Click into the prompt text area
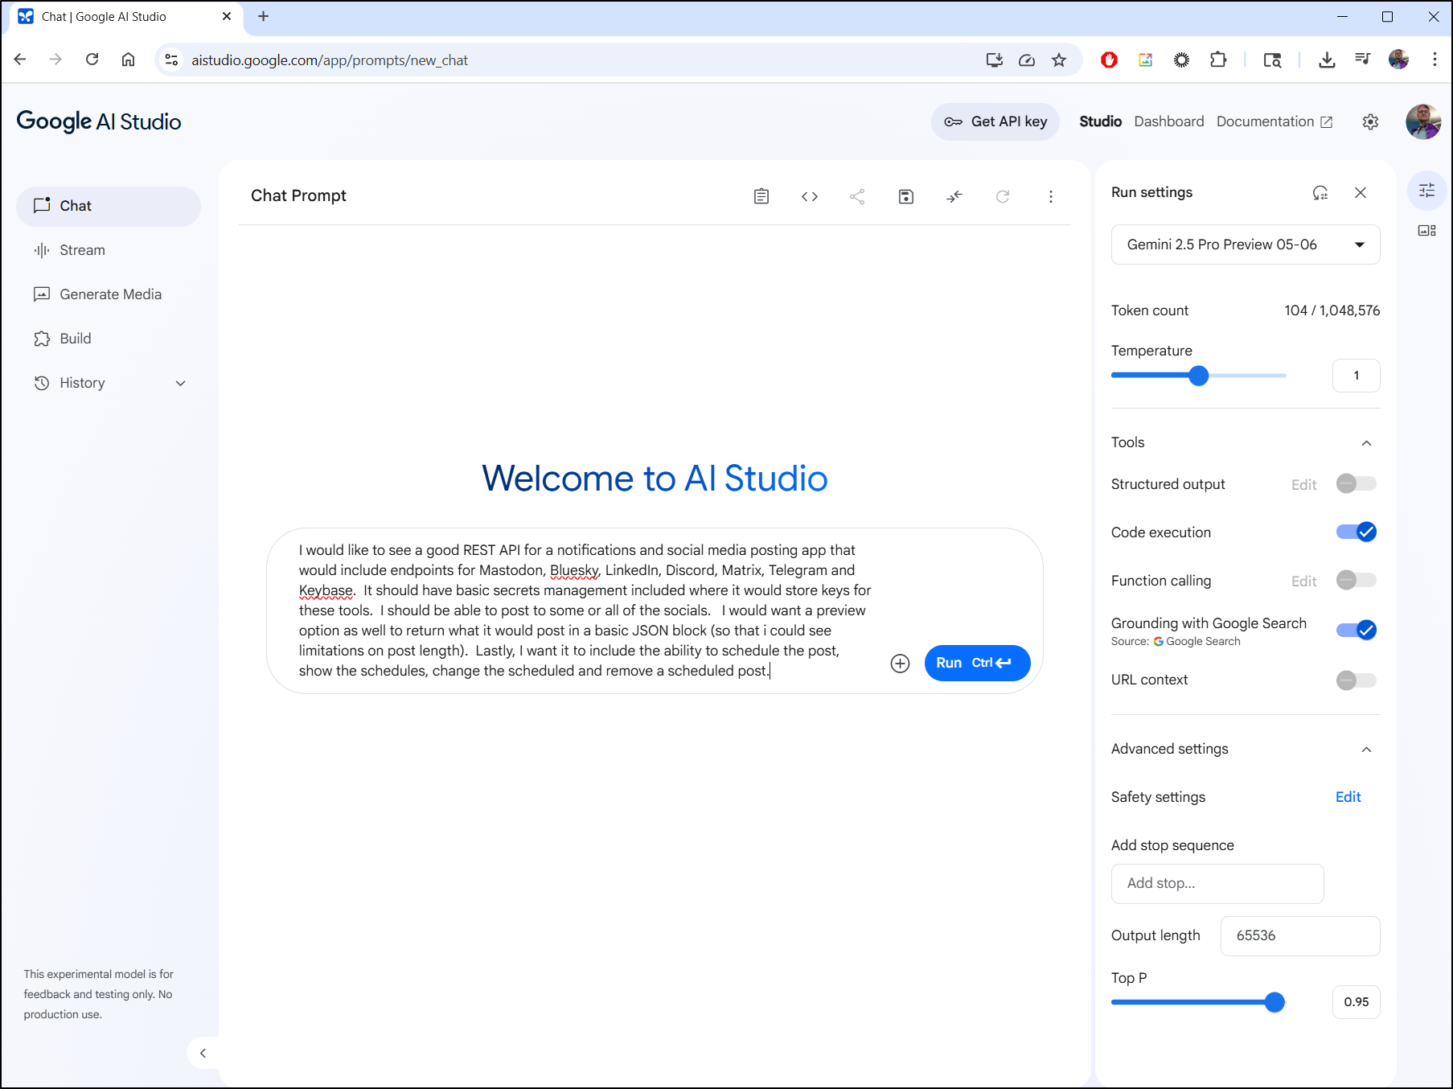Image resolution: width=1453 pixels, height=1089 pixels. [585, 610]
